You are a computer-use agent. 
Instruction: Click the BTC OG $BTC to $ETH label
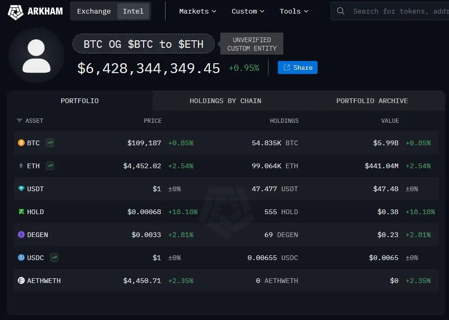[x=144, y=44]
